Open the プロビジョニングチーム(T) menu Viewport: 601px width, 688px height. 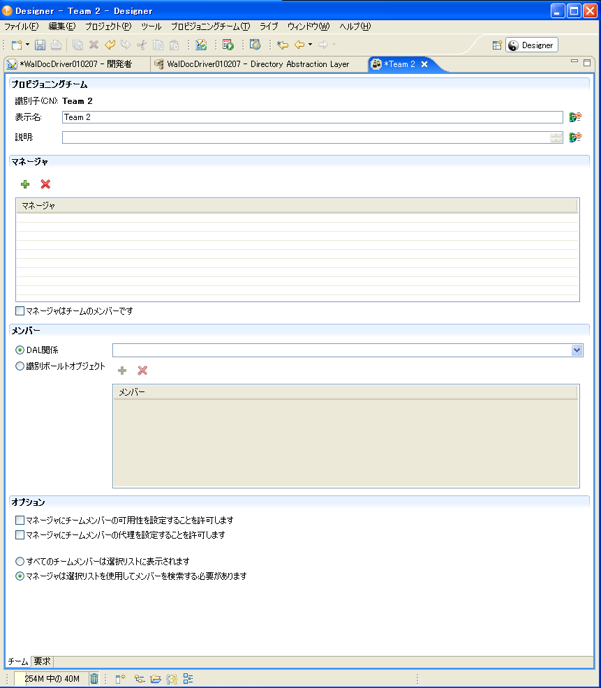point(210,27)
